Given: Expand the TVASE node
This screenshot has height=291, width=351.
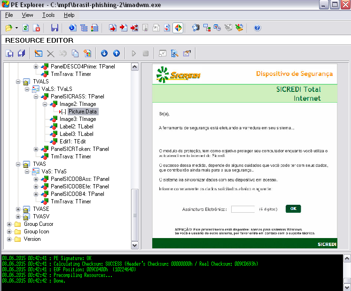Looking at the screenshot, I should pyautogui.click(x=18, y=209).
